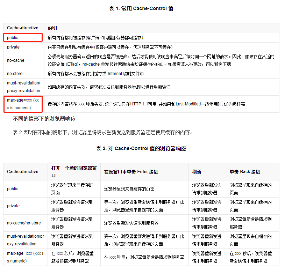This screenshot has width=285, height=267.
Task: Select description '所有内容都将被缓存(客户端和代理服务器都可缓存)'
Action: click(x=95, y=38)
